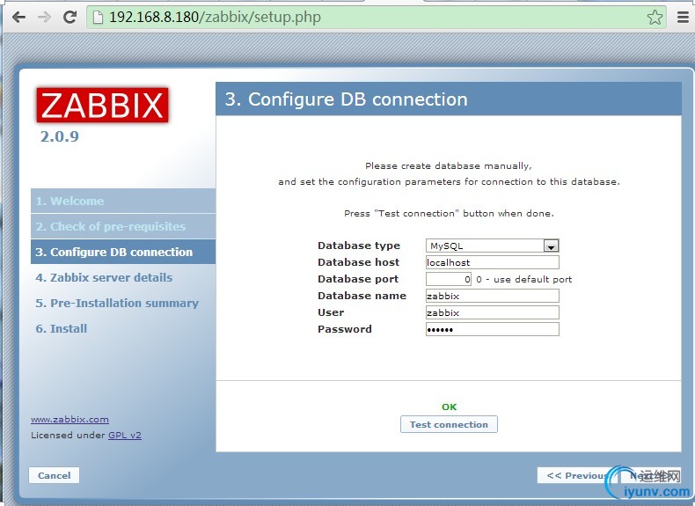
Task: Select step 5. Pre-Installation summary
Action: point(117,304)
